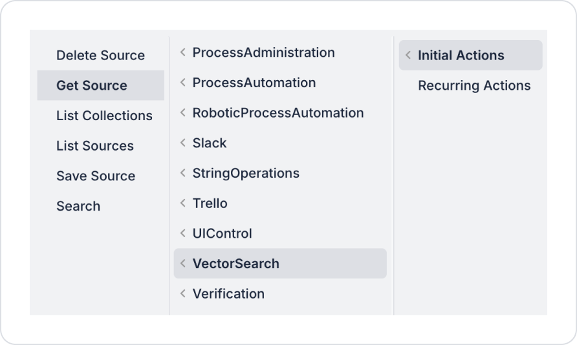Screen dimensions: 577x345
Task: Click the chevron icon next to Slack
Action: coord(183,143)
